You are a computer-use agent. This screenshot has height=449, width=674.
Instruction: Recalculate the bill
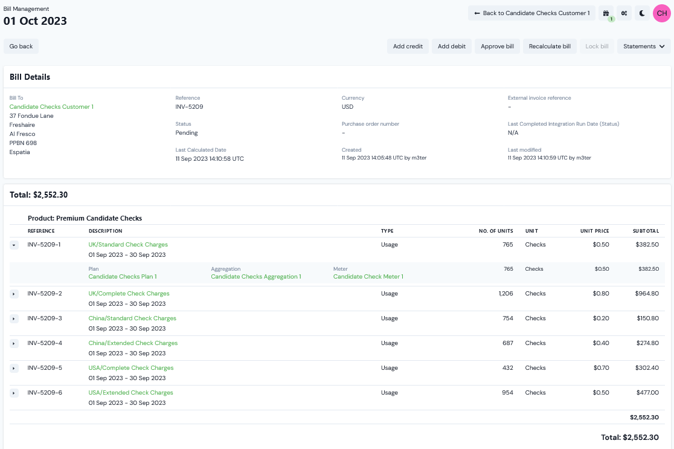tap(550, 47)
